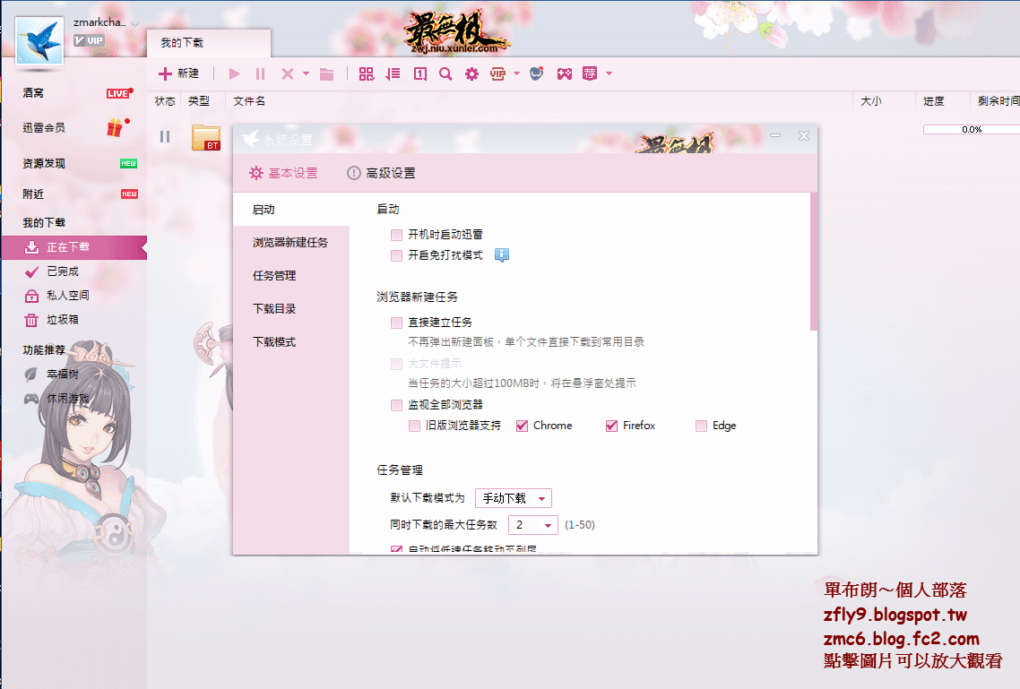Open the 我的下载 tab
This screenshot has height=689, width=1020.
tap(208, 43)
